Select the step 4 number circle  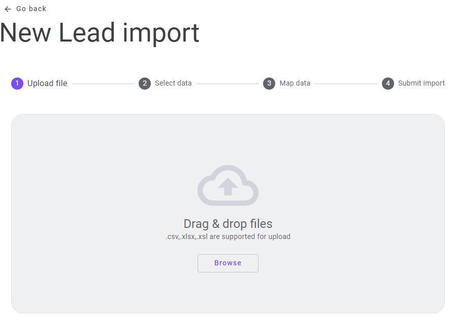(x=388, y=84)
